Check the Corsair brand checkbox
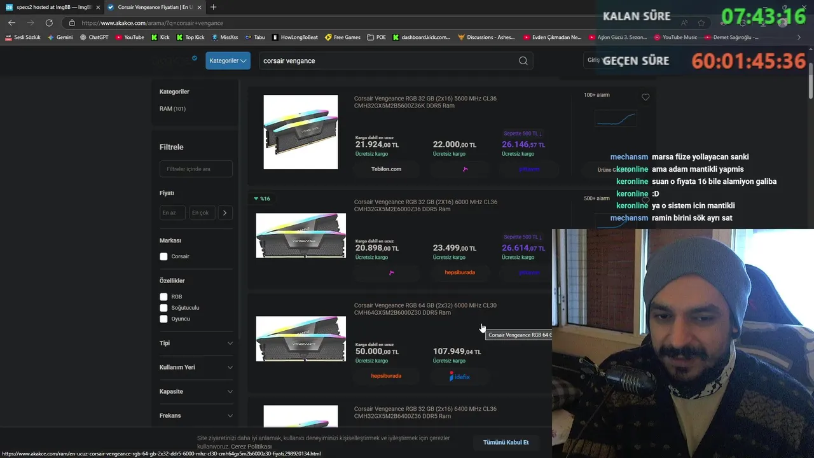This screenshot has height=458, width=814. (163, 256)
